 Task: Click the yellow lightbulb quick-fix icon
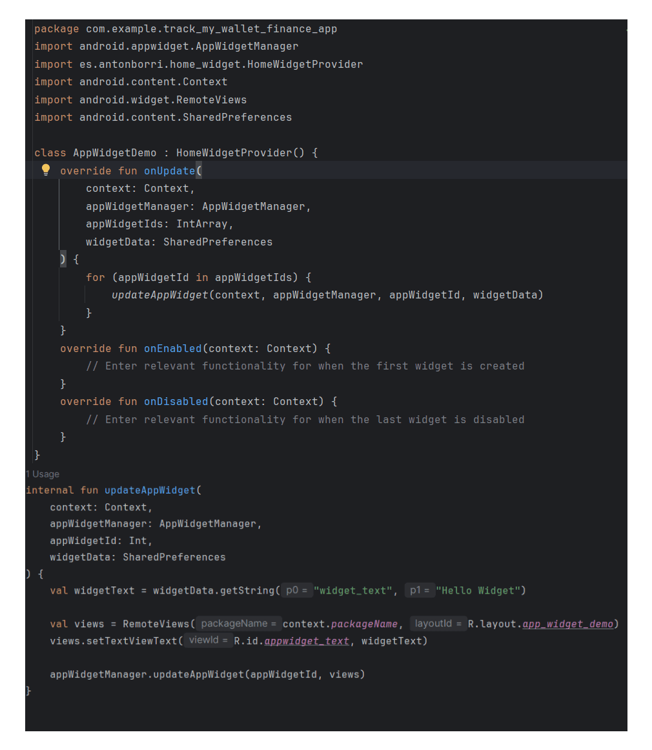(46, 170)
